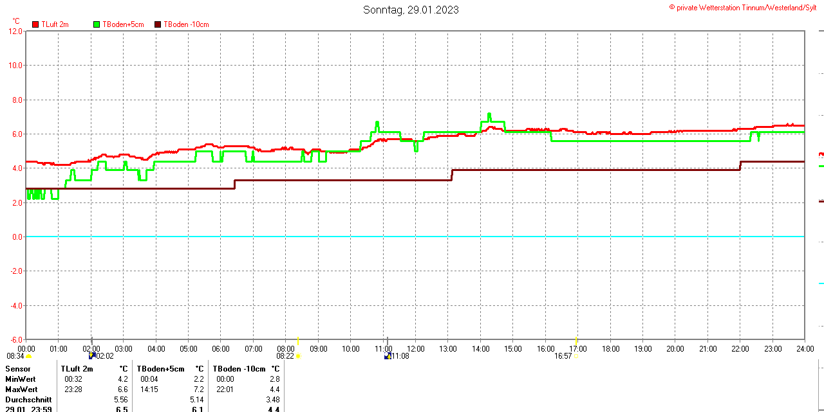Click the red TLuft 2m legend square

point(35,24)
